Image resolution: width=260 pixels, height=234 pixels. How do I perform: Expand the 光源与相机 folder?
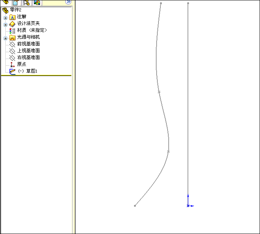(6, 38)
